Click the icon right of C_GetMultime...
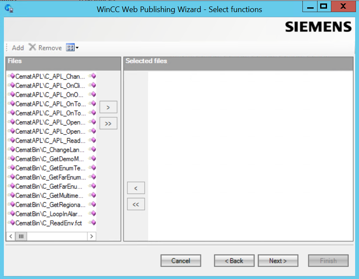 [x=92, y=195]
